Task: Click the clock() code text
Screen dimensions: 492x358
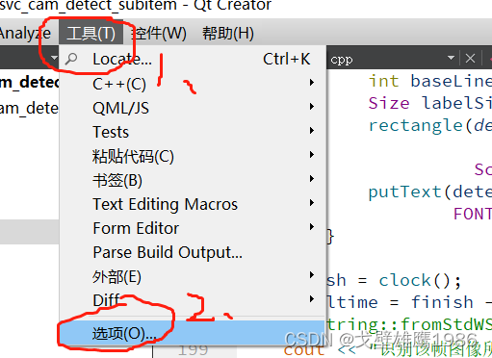Action: pos(420,281)
